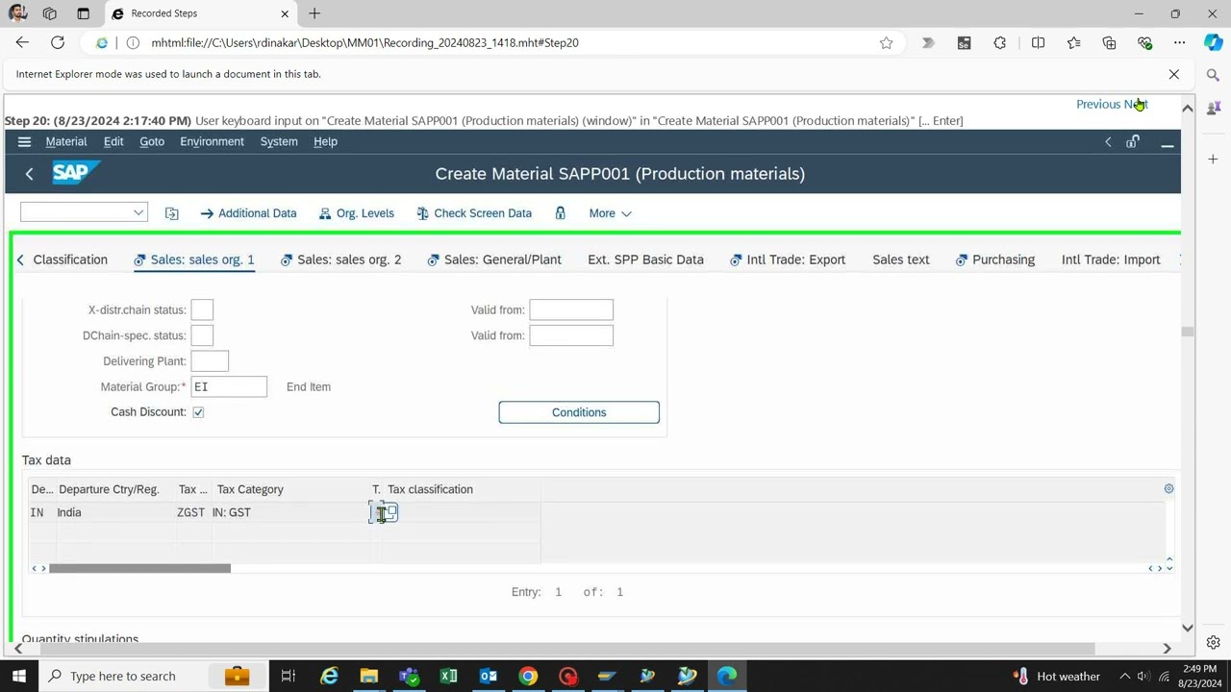Open the Goto menu
Viewport: 1231px width, 692px height.
click(152, 141)
